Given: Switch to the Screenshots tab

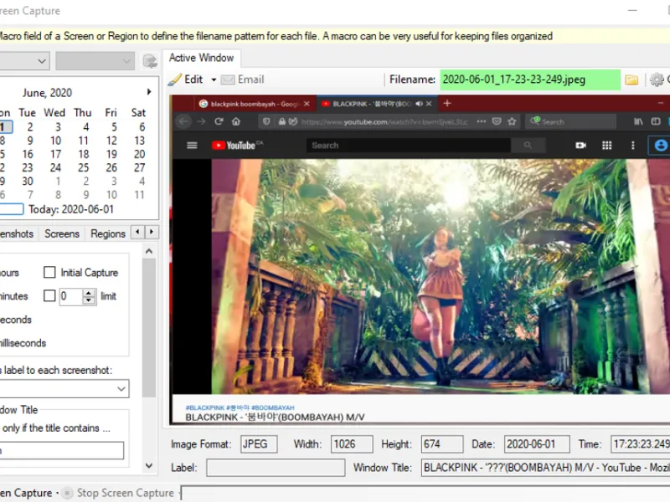Looking at the screenshot, I should [x=17, y=234].
